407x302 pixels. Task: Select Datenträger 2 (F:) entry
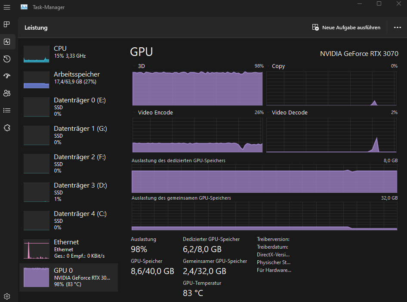point(68,163)
